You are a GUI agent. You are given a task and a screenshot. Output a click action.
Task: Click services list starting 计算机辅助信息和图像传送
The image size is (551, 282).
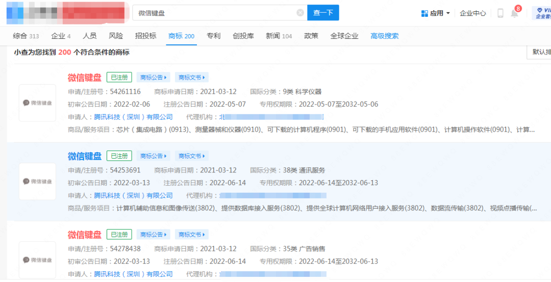pos(327,208)
